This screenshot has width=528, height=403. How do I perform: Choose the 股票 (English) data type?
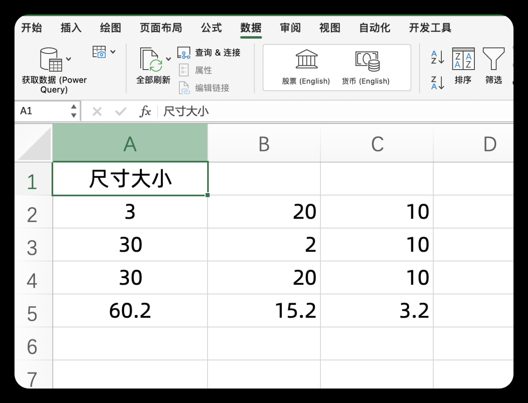[x=306, y=68]
